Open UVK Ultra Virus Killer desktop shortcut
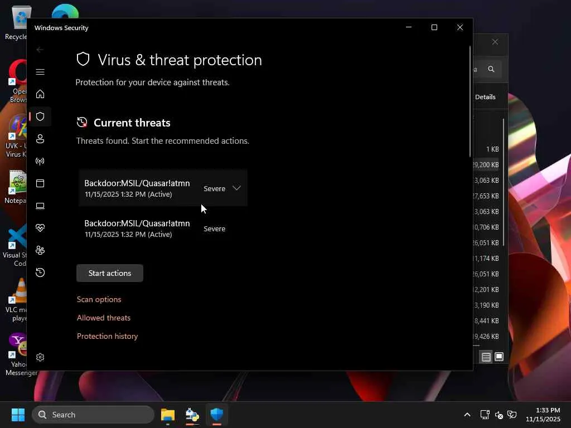Screen dimensions: 571x428 [16, 136]
